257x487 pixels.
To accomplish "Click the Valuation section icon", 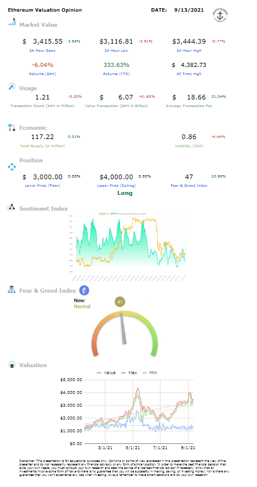I will (12, 365).
